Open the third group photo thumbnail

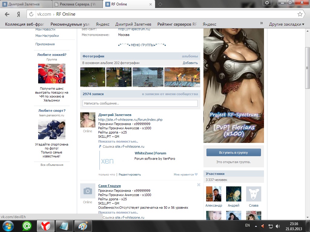coord(148,77)
